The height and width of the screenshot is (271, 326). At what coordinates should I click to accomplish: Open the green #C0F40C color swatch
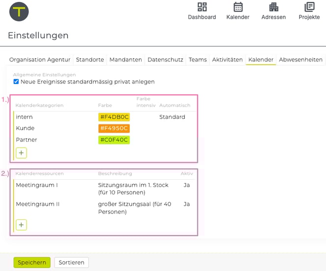point(114,140)
